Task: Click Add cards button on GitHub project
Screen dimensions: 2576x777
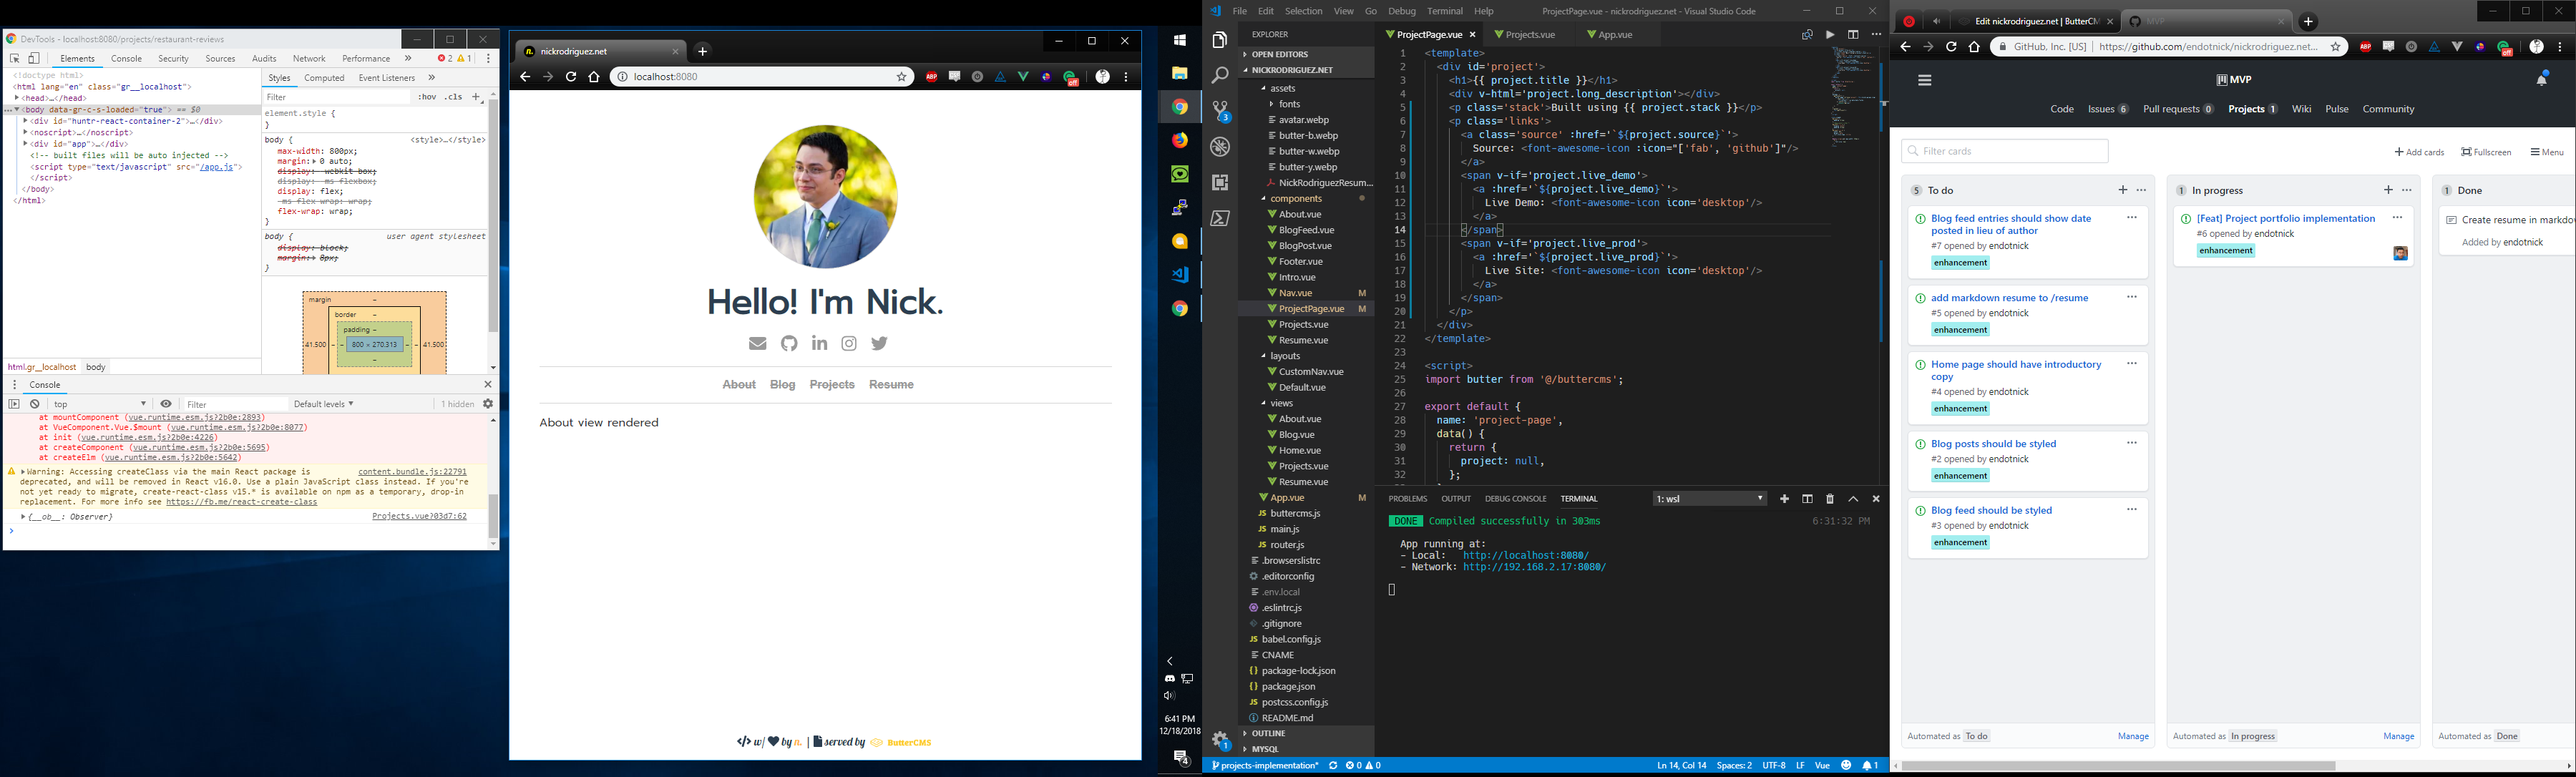Action: tap(2419, 152)
